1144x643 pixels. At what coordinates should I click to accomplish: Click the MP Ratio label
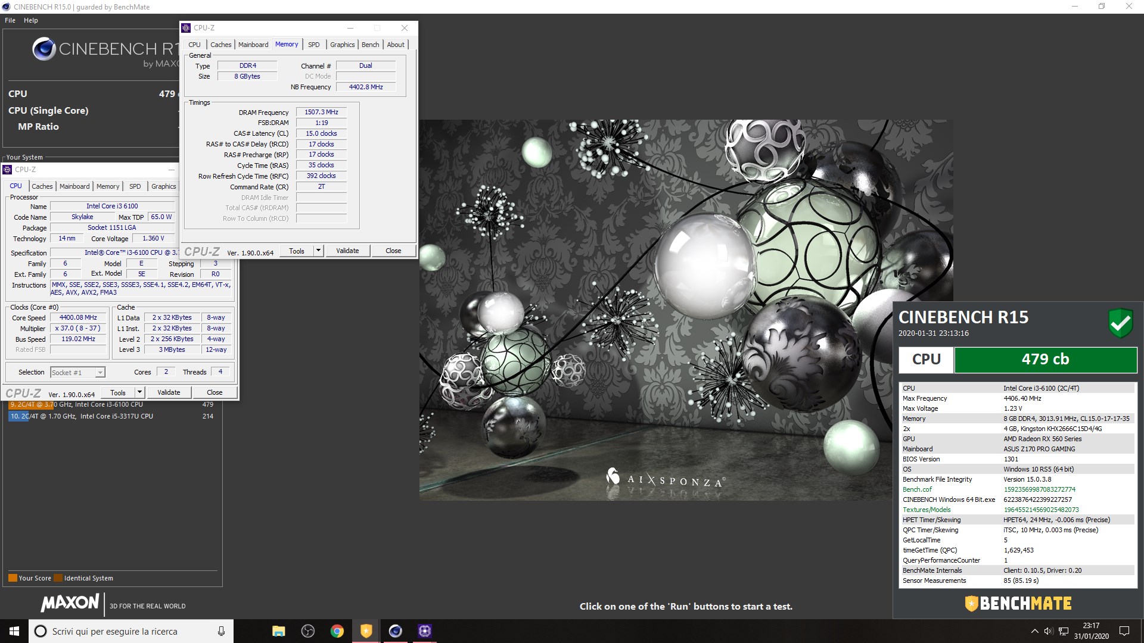click(x=38, y=127)
